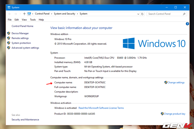Click Change product key link
Viewport: 194px width, 129px height.
175,114
